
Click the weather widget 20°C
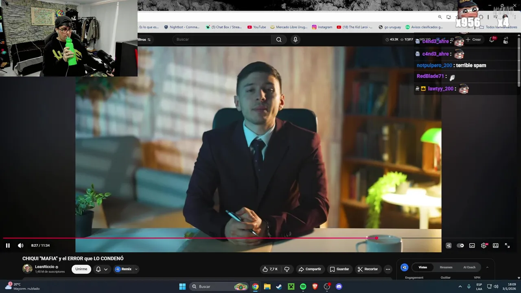pyautogui.click(x=23, y=286)
